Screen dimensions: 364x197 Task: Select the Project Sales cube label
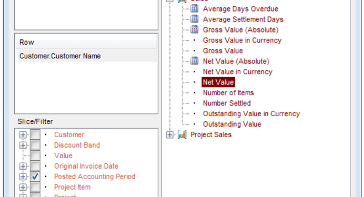point(211,134)
